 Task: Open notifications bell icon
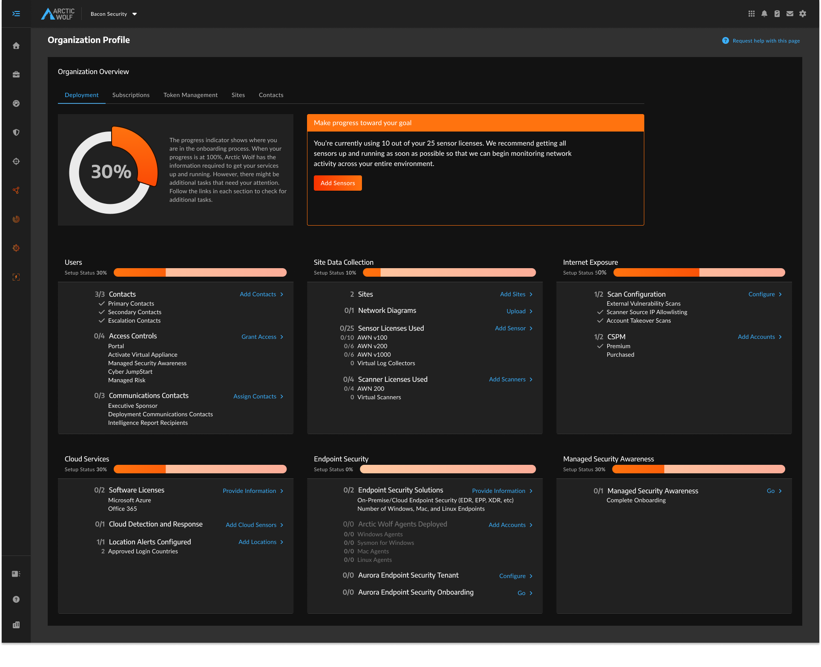(x=764, y=14)
